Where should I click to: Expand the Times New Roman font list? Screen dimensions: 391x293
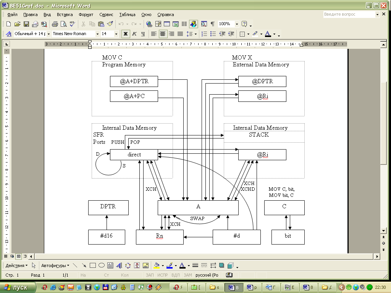tap(97, 34)
